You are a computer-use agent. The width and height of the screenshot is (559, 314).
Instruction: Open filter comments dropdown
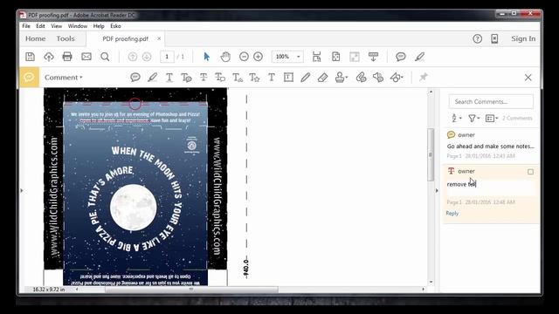[x=473, y=118]
